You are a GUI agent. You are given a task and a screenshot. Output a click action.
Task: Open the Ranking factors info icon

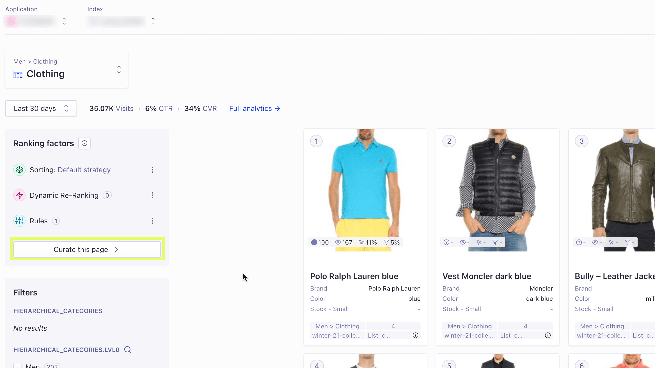point(84,143)
